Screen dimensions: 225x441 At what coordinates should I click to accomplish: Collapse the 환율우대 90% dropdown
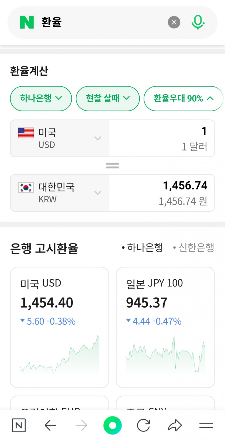tap(184, 98)
